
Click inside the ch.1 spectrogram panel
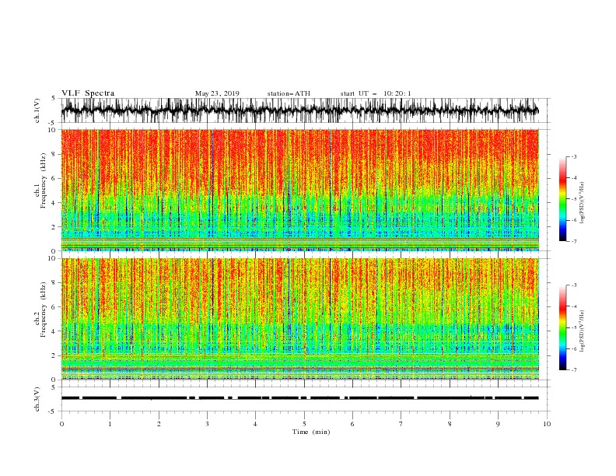[x=300, y=190]
